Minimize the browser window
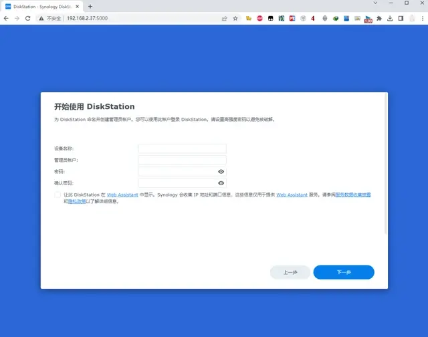 point(391,3)
